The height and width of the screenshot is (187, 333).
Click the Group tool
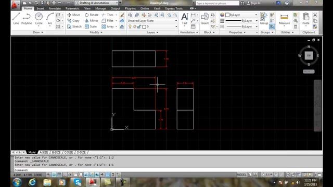pos(264,19)
